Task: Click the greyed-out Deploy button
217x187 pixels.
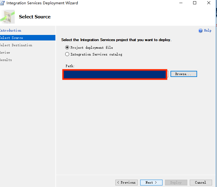Action: coord(176,182)
